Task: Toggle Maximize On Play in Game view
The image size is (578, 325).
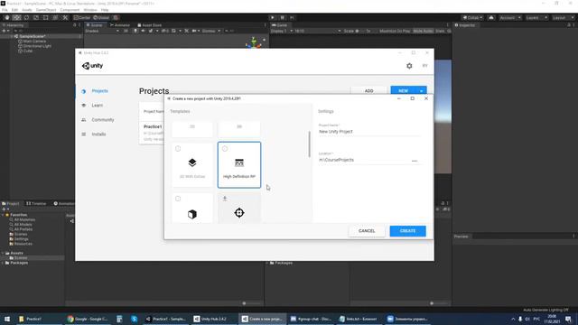Action: pos(395,31)
